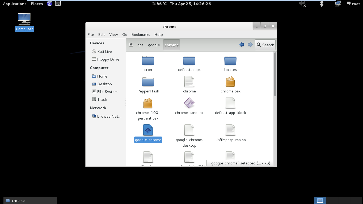
Task: Go forward with the right arrow
Action: [x=250, y=45]
